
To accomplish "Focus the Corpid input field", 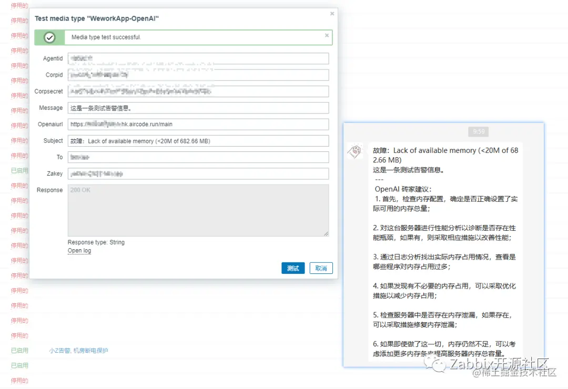I will pos(198,75).
